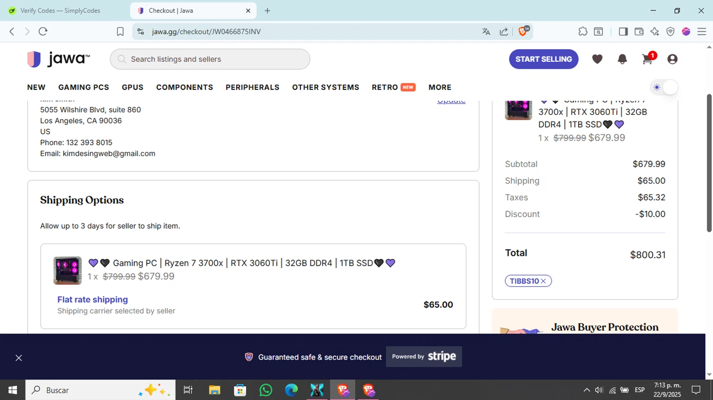Dismiss the secure checkout banner

coord(19,358)
